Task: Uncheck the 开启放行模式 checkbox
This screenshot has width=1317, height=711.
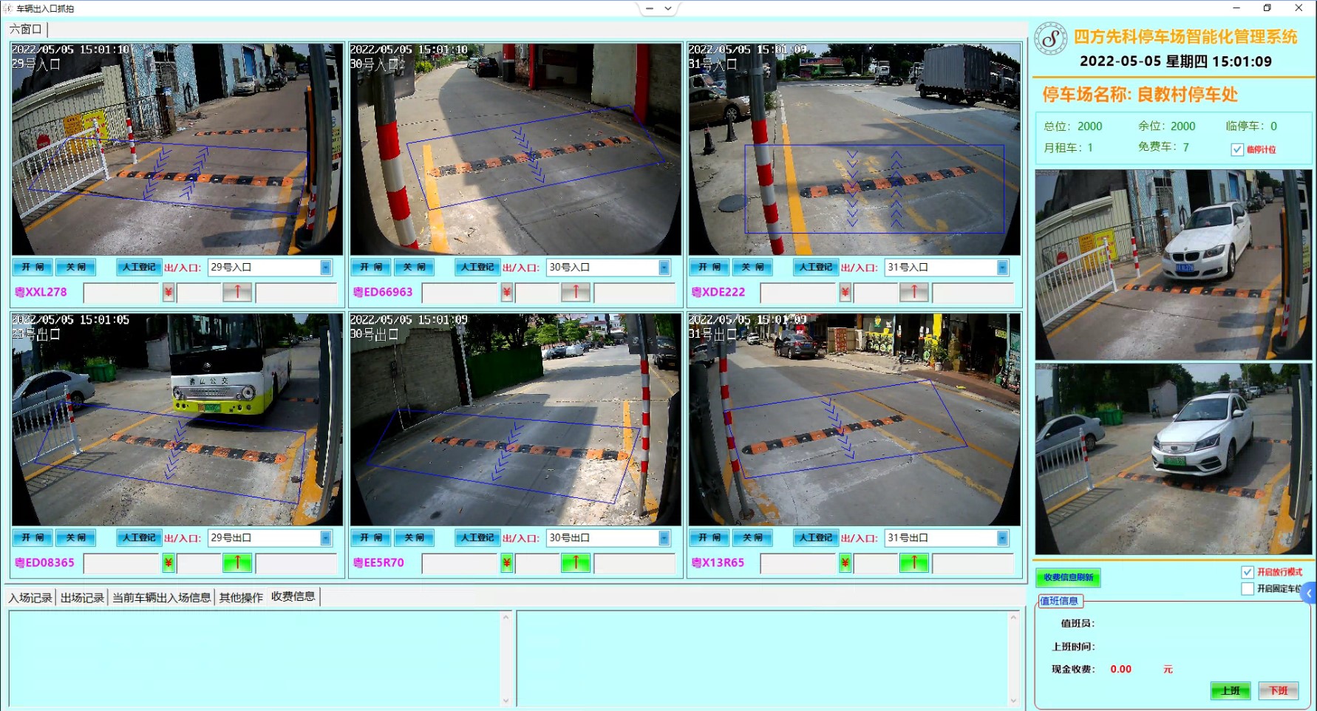Action: [1248, 572]
